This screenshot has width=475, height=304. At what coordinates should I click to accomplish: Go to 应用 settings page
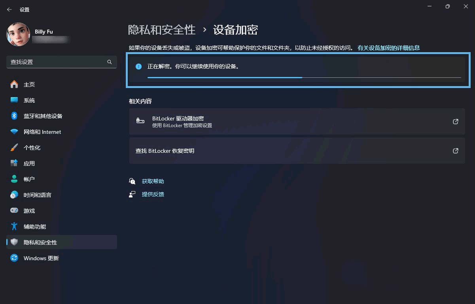click(29, 163)
